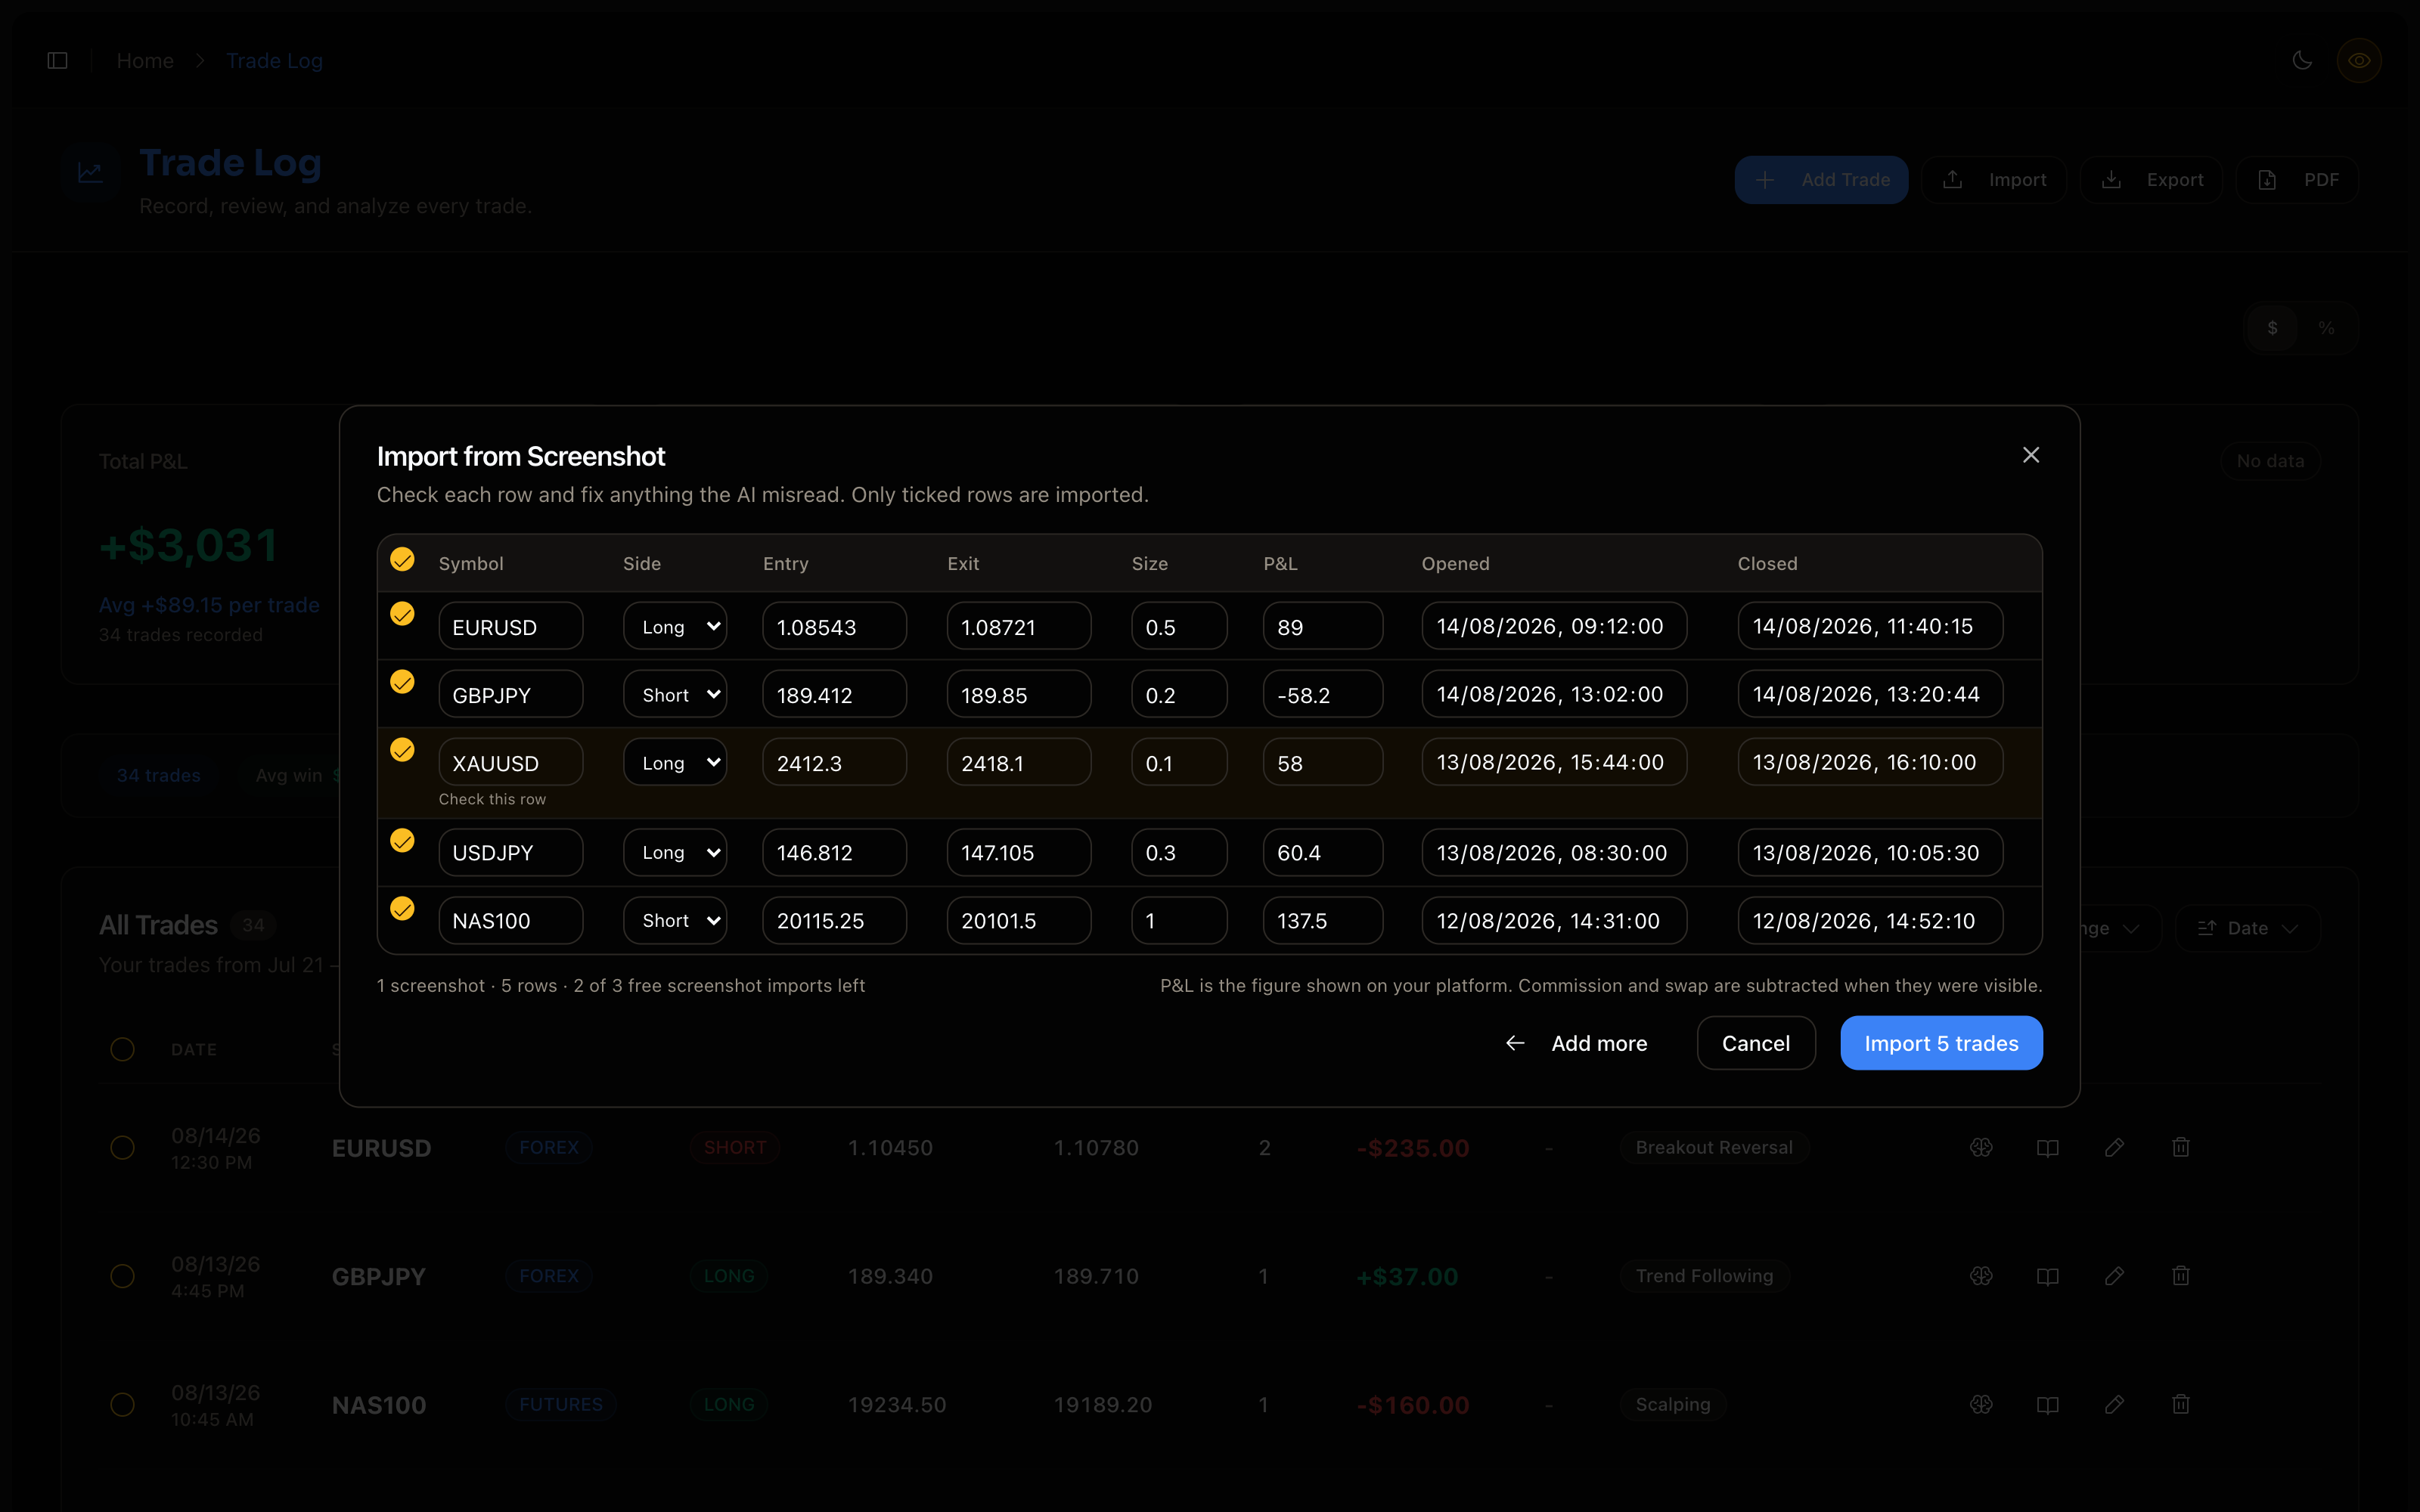Click the trash delete icon for NAS100 trade

2181,1404
